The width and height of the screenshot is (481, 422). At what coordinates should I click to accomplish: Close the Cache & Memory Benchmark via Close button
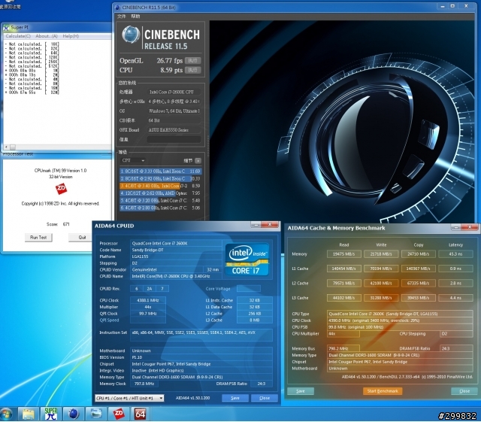(464, 391)
